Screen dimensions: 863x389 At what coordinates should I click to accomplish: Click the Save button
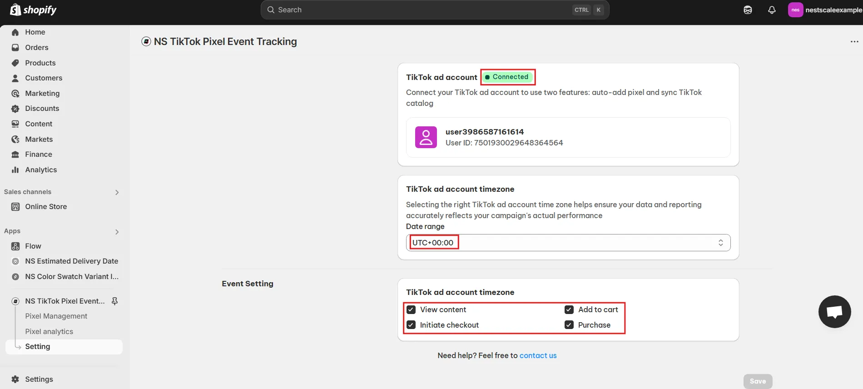click(x=758, y=381)
